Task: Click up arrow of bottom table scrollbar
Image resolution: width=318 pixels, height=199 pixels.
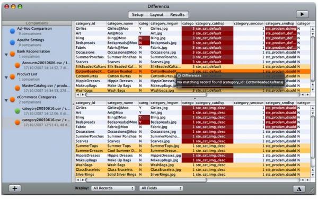Action: [313, 108]
